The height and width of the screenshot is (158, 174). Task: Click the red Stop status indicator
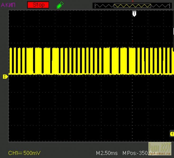[38, 5]
